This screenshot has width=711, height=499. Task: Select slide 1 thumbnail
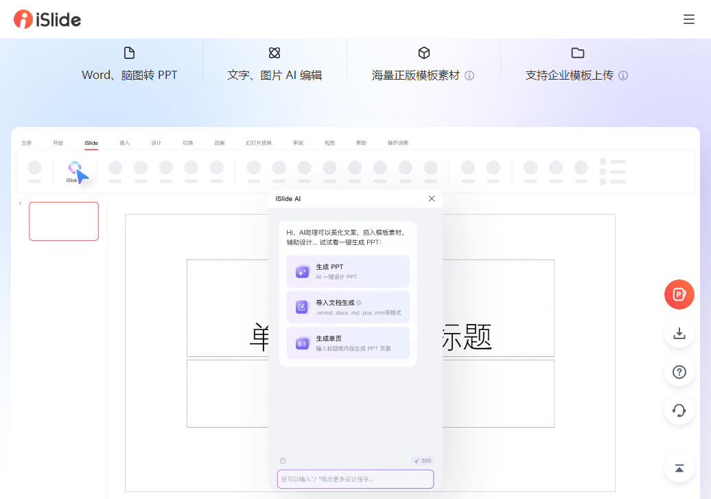pos(64,222)
